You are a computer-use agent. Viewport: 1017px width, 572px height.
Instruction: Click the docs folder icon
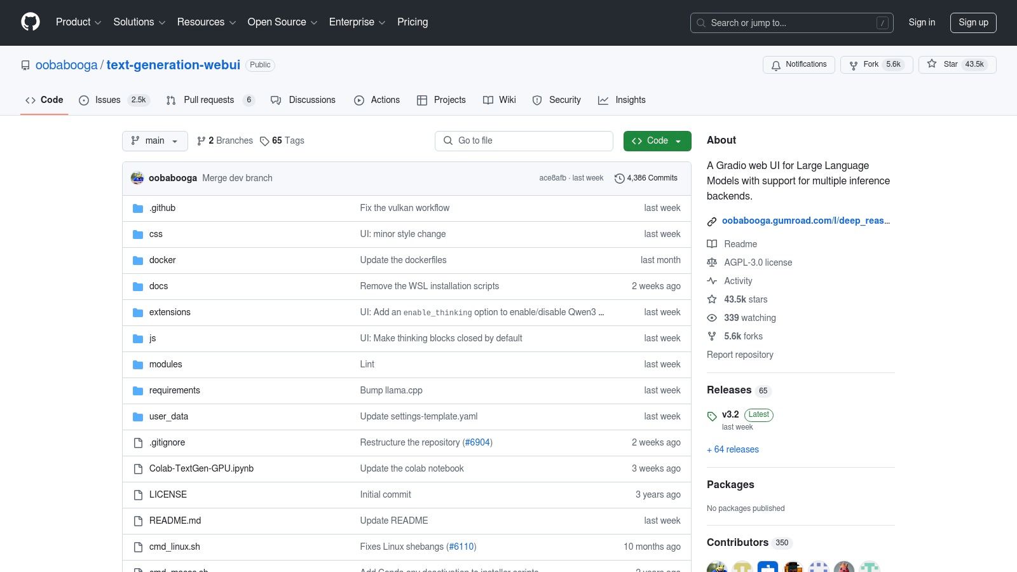(x=138, y=287)
